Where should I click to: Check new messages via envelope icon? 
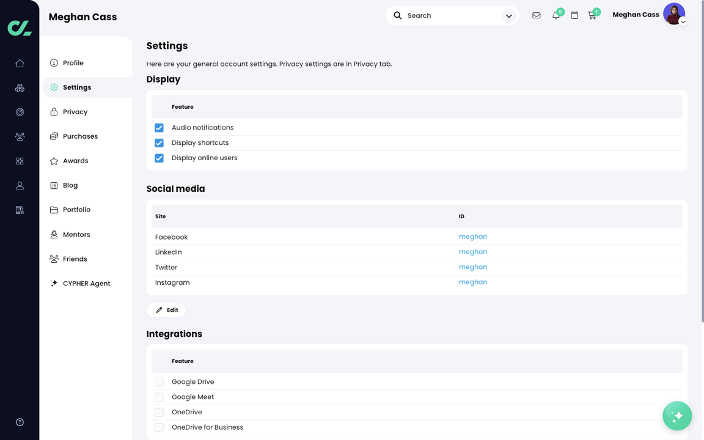tap(536, 15)
